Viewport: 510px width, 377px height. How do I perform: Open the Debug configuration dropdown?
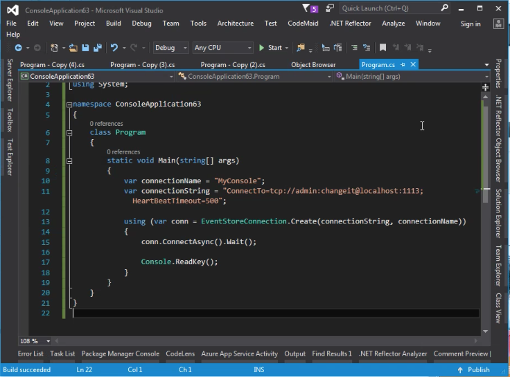(x=170, y=48)
